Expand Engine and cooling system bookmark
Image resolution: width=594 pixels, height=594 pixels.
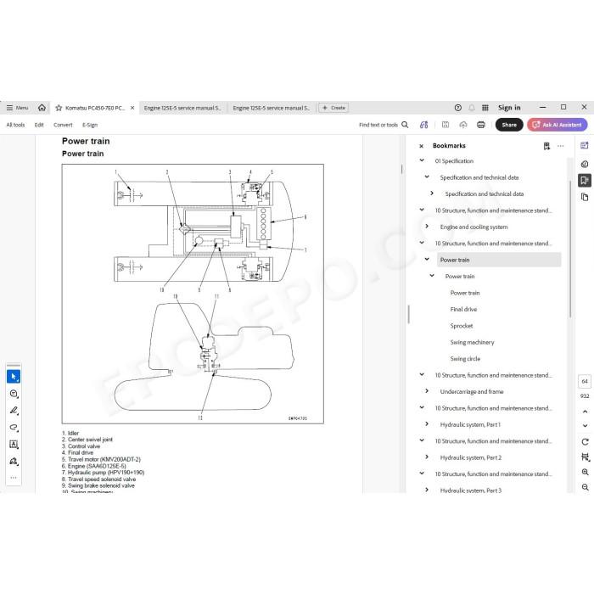click(x=427, y=227)
